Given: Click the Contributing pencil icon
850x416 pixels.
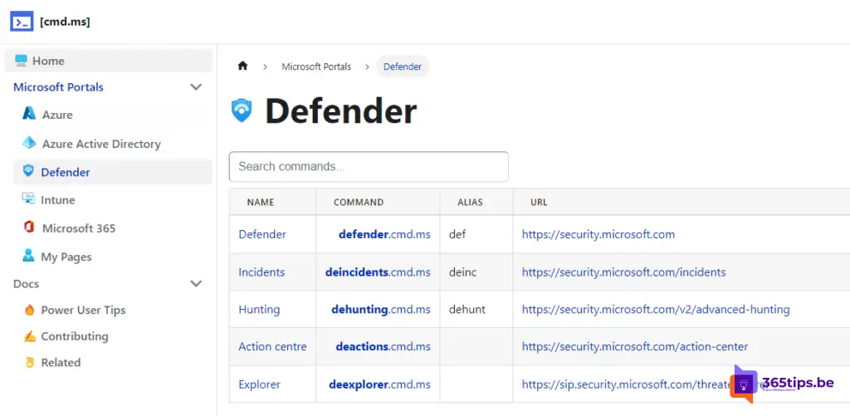Looking at the screenshot, I should [29, 336].
